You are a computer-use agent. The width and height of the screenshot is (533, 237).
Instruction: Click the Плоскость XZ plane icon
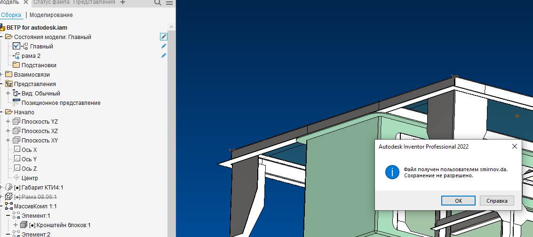(16, 131)
